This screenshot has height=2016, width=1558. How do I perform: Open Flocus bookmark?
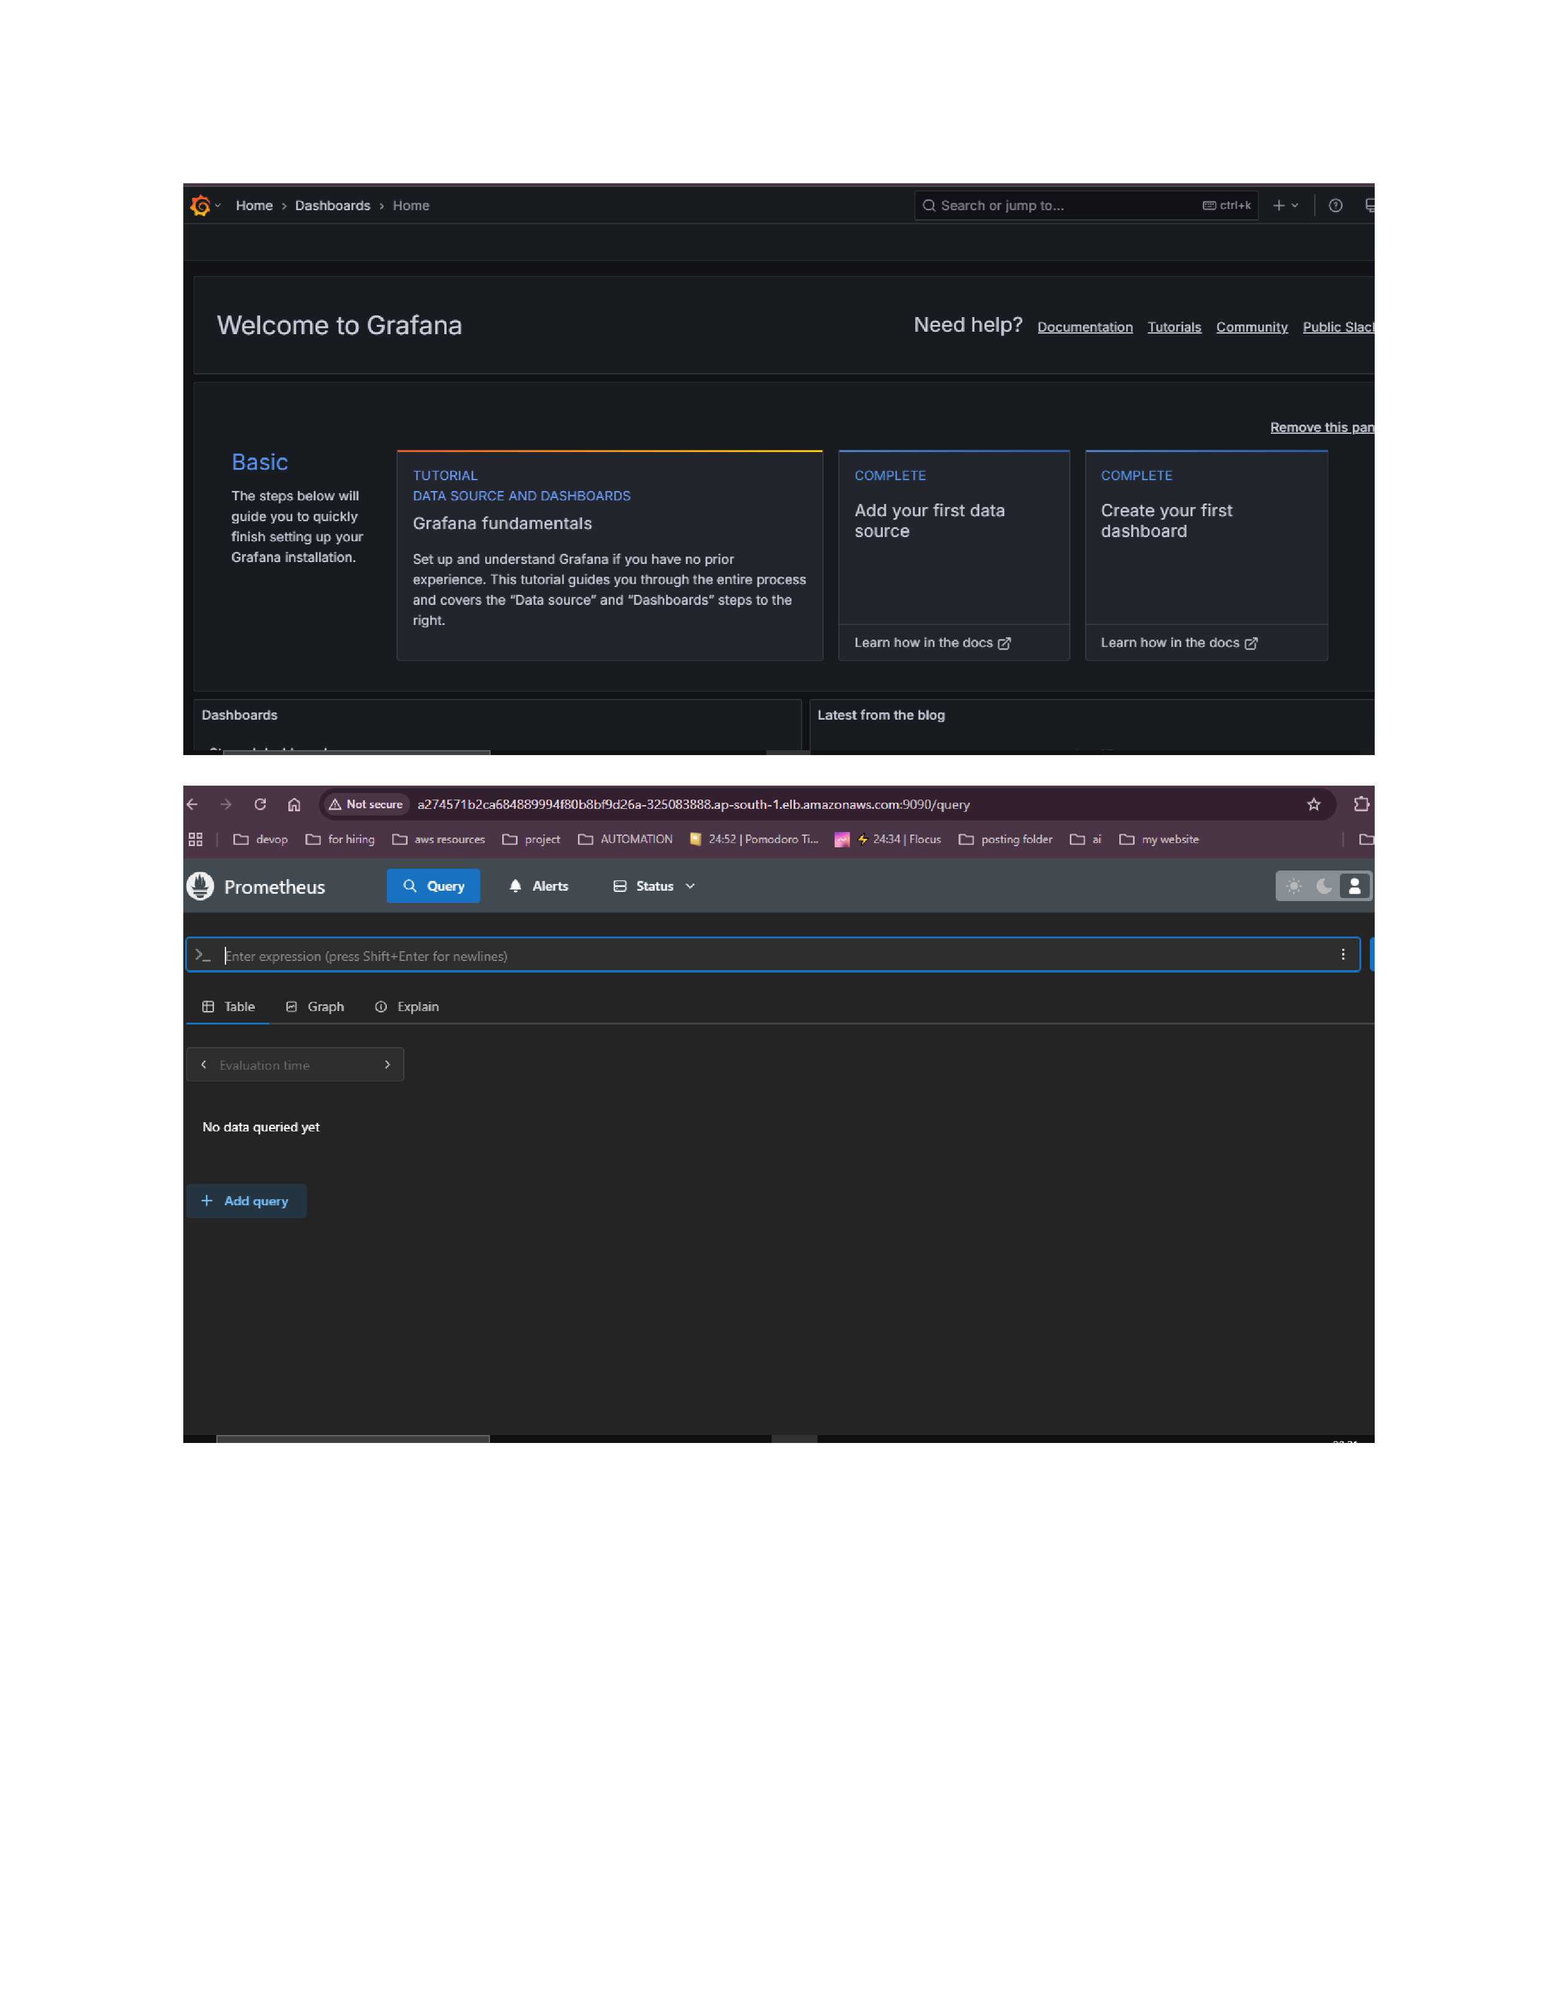[888, 839]
